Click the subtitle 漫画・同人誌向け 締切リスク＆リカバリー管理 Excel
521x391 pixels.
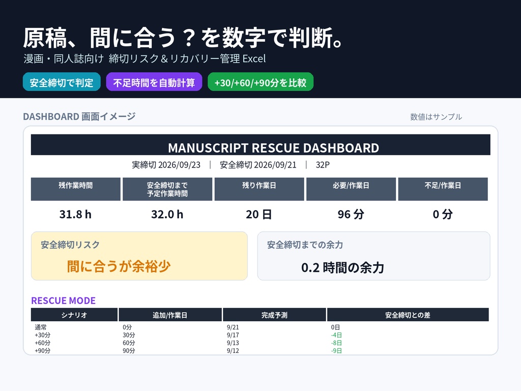pyautogui.click(x=144, y=59)
